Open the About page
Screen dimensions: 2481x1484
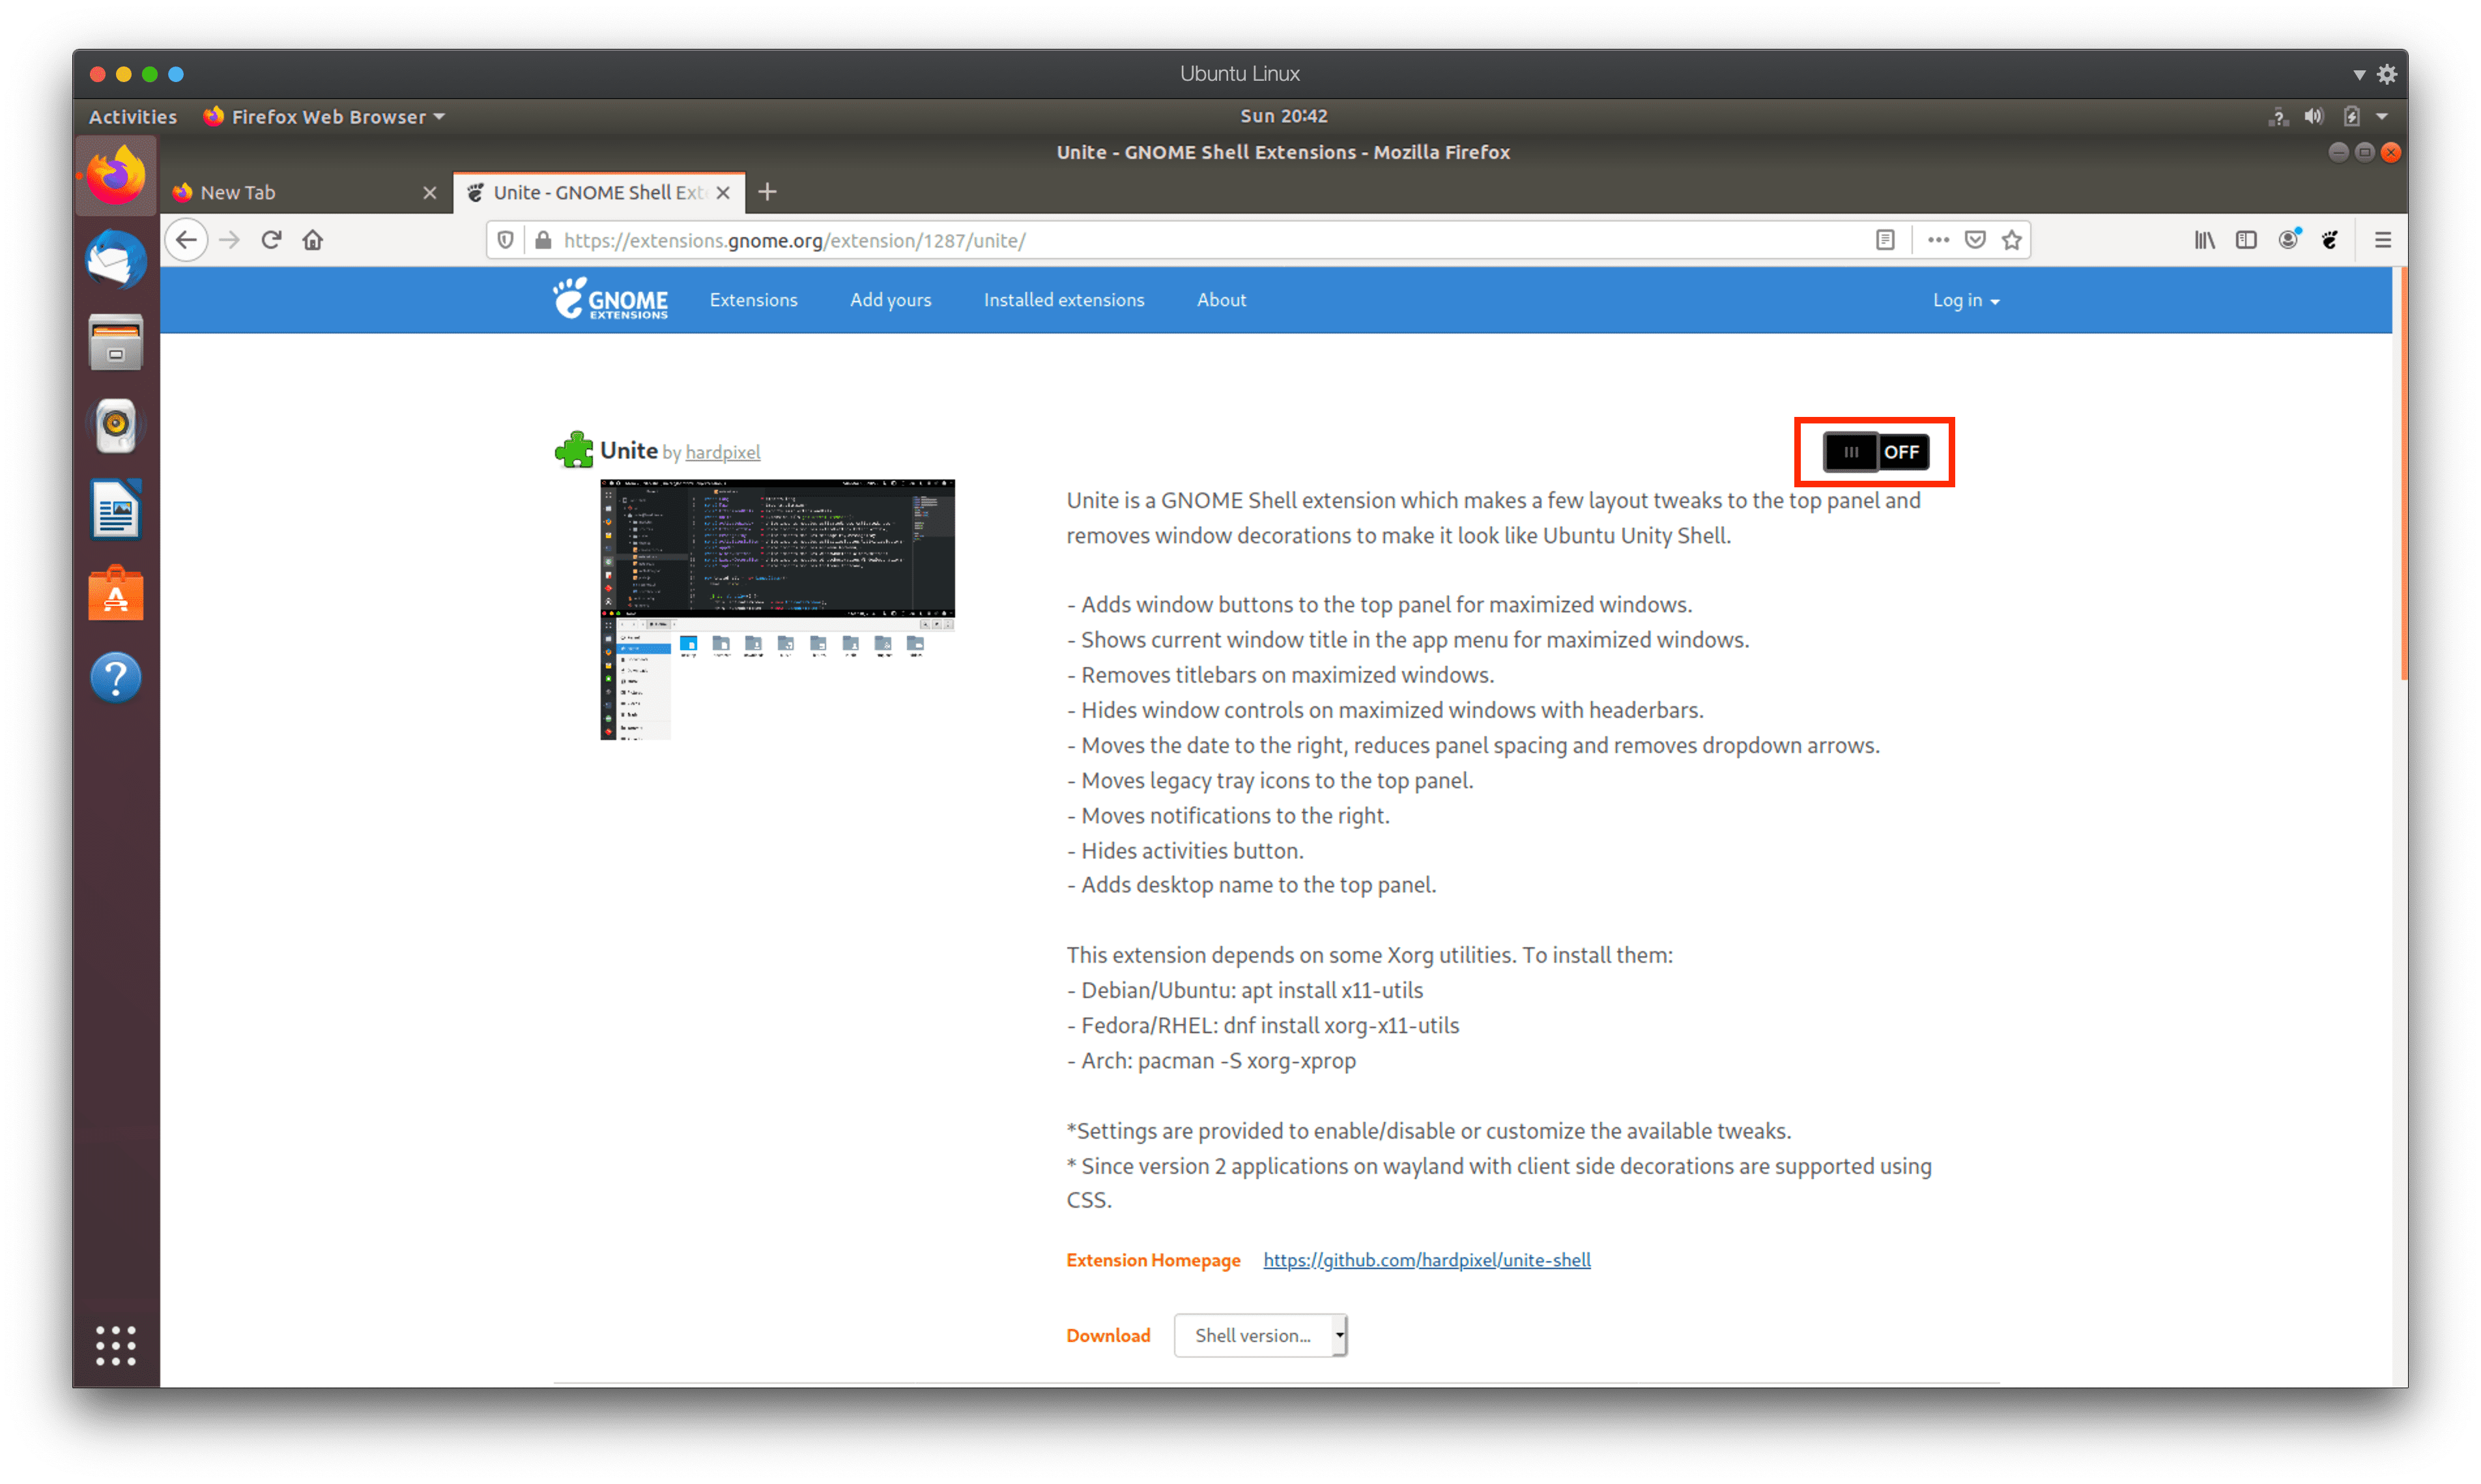click(1221, 300)
